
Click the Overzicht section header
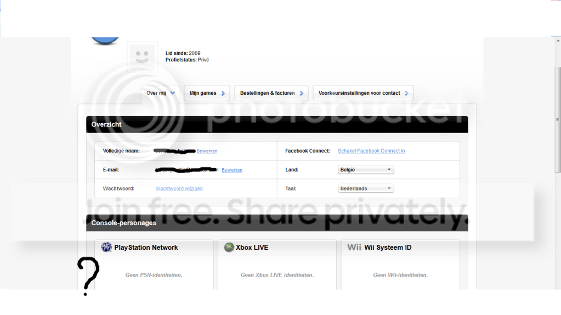pos(277,124)
